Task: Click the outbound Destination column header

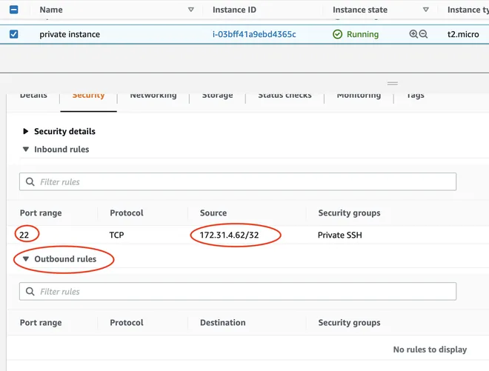Action: point(223,322)
